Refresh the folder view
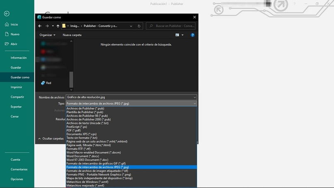This screenshot has width=334, height=188. (139, 26)
